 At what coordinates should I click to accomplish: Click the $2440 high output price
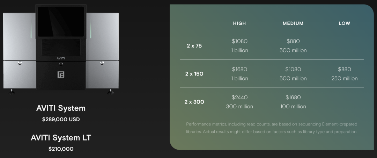click(239, 97)
